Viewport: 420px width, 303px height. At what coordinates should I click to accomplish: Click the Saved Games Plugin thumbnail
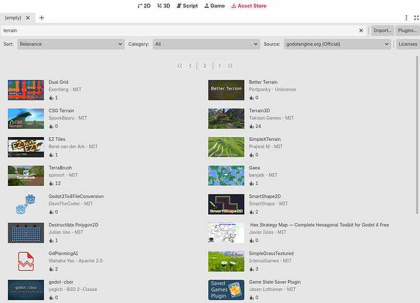click(226, 290)
